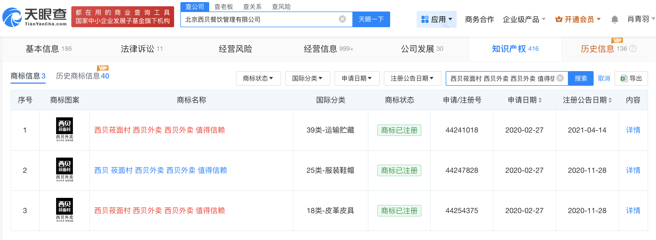The image size is (656, 240).
Task: Open trademark image for row 1
Action: click(x=64, y=130)
